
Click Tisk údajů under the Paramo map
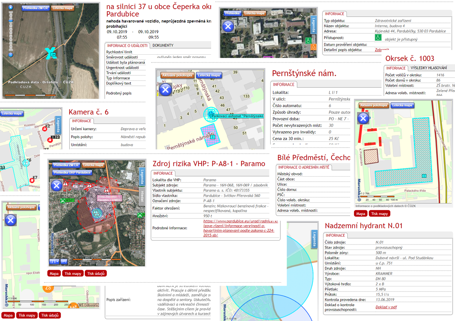click(96, 274)
